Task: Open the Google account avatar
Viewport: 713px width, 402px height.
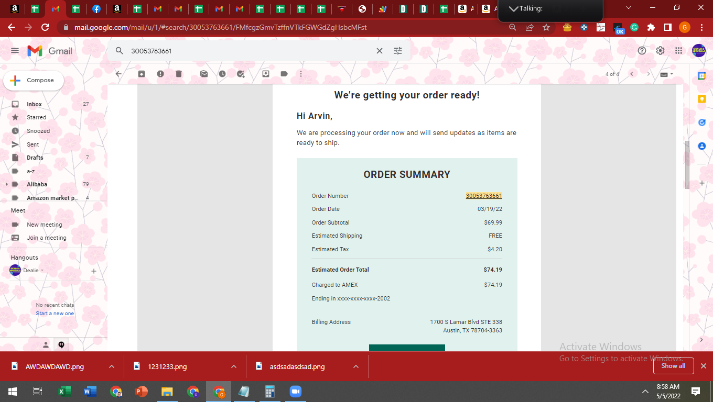Action: (698, 51)
